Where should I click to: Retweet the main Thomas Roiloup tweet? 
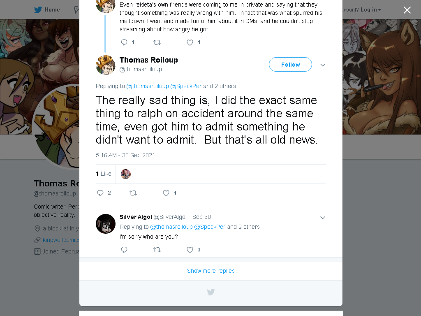133,193
